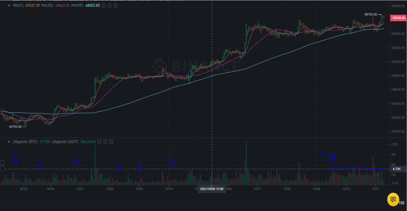Expand the left drawing tools sidebar chevron

tap(2, 166)
